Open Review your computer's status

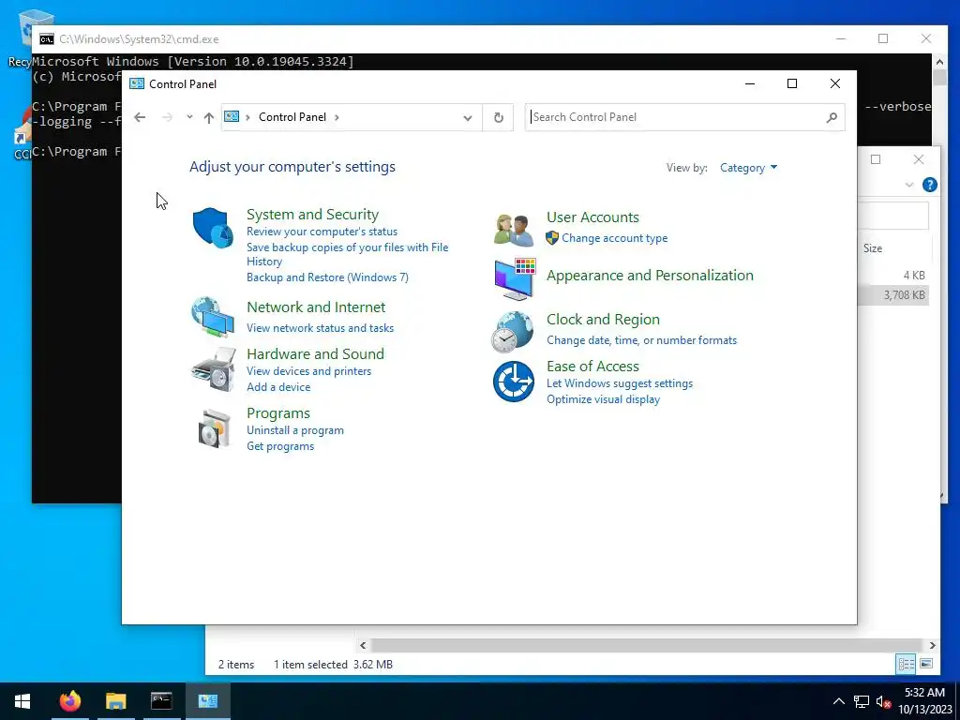pos(322,232)
